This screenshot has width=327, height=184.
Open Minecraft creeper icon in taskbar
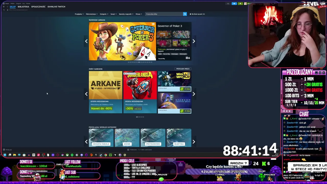click(x=110, y=155)
